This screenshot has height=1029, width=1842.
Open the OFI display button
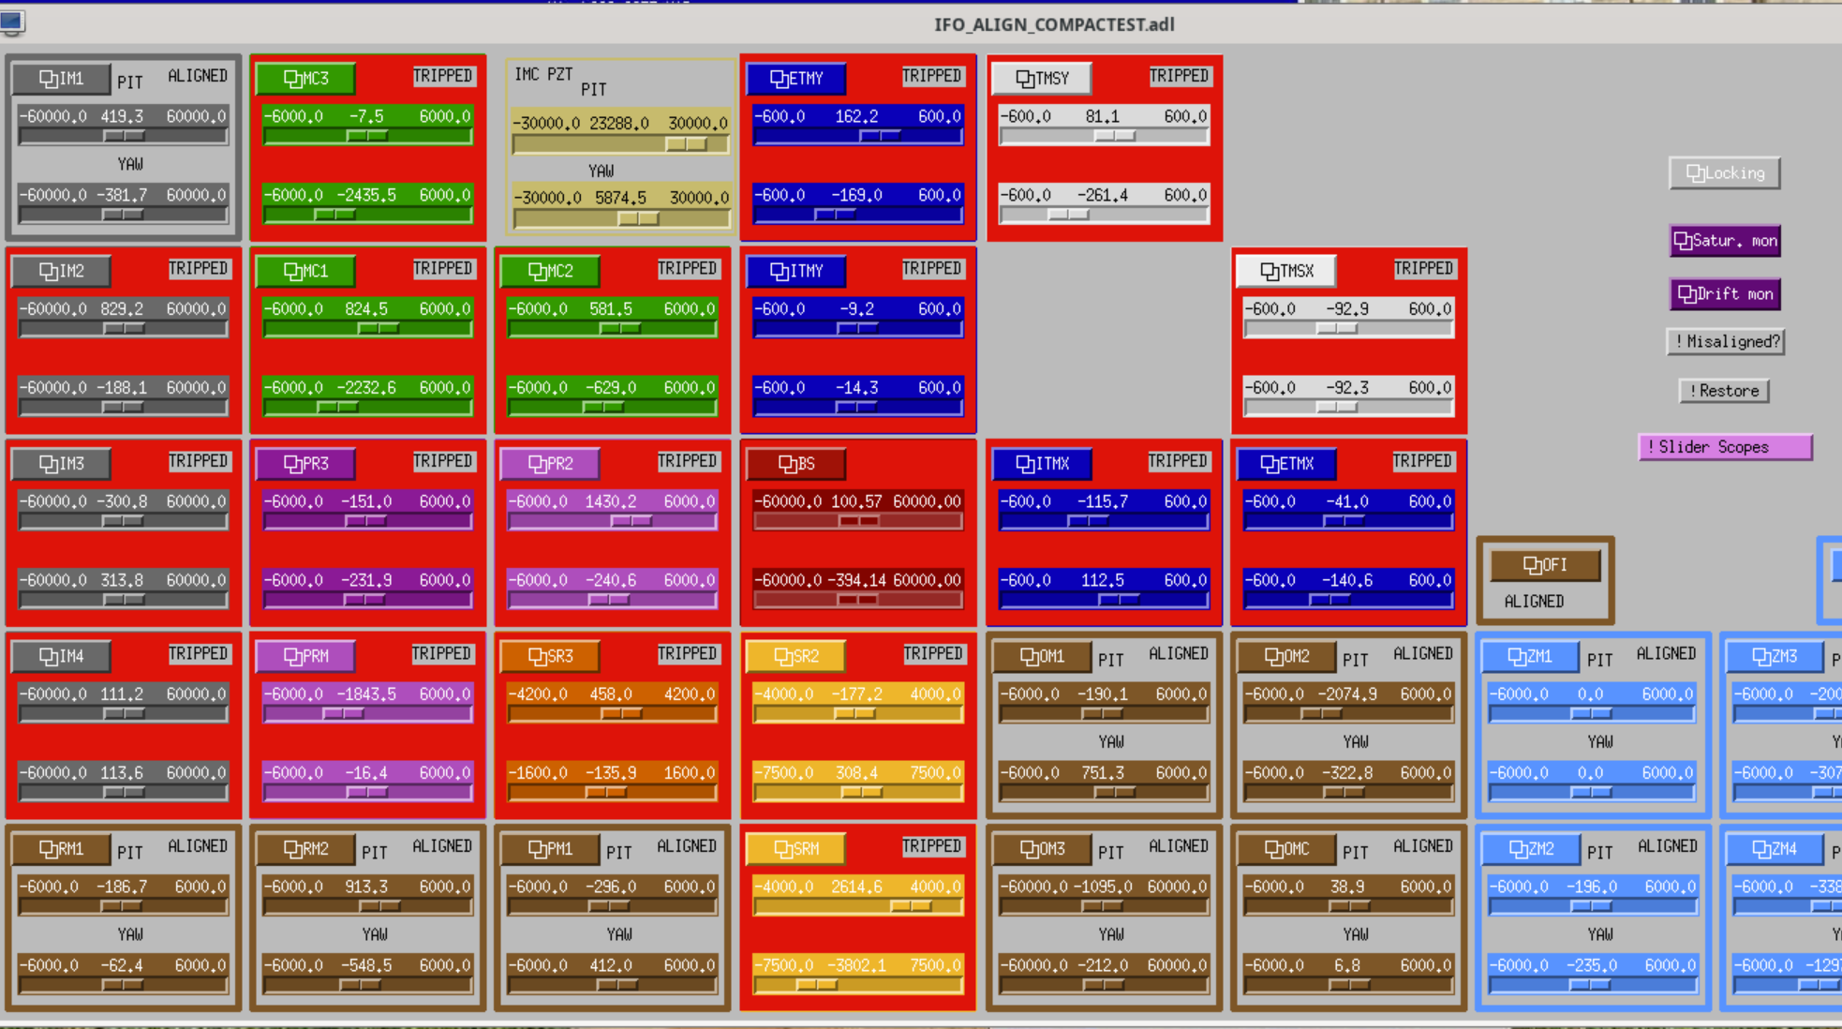coord(1545,565)
